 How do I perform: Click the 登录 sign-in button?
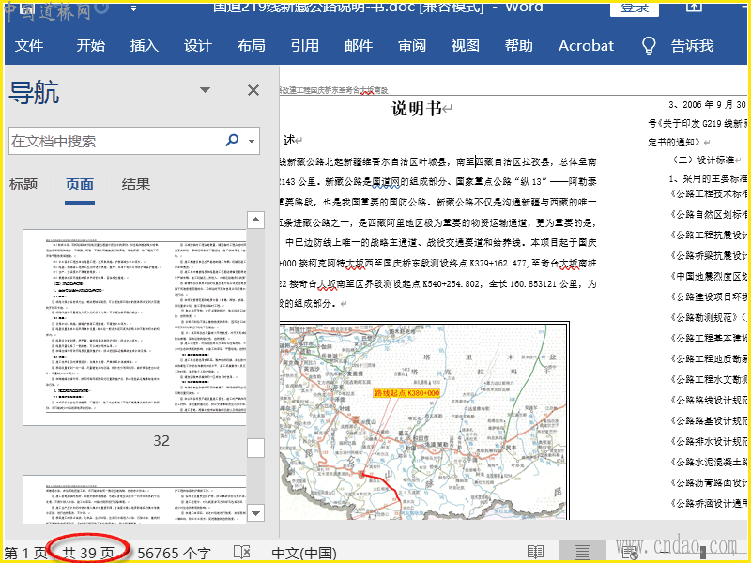click(634, 8)
